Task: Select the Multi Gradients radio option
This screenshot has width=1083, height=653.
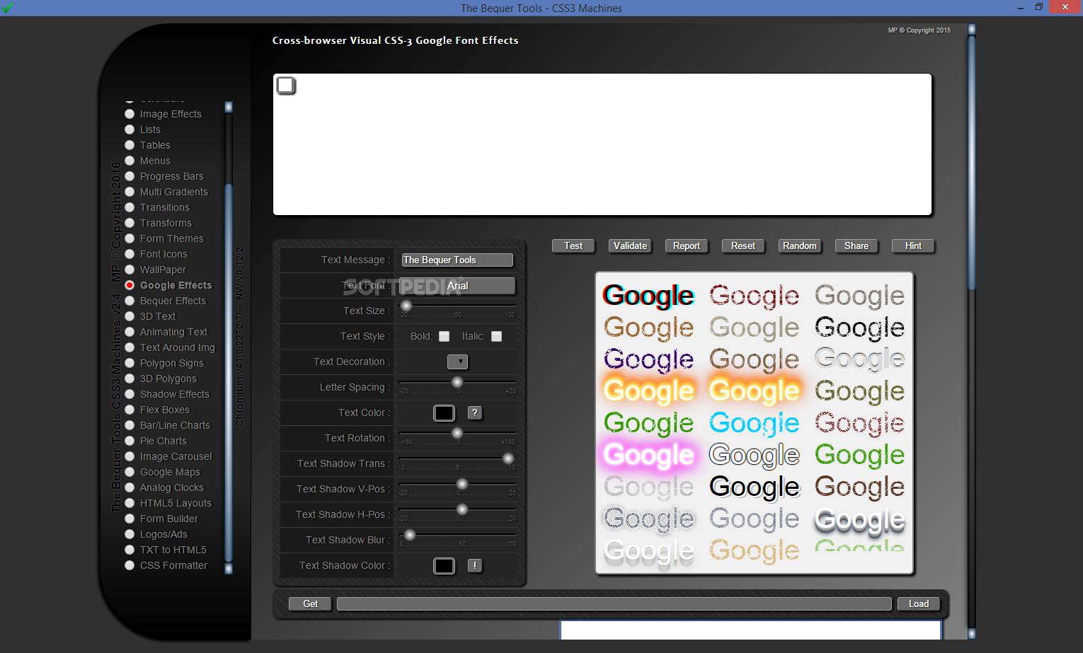Action: pos(130,192)
